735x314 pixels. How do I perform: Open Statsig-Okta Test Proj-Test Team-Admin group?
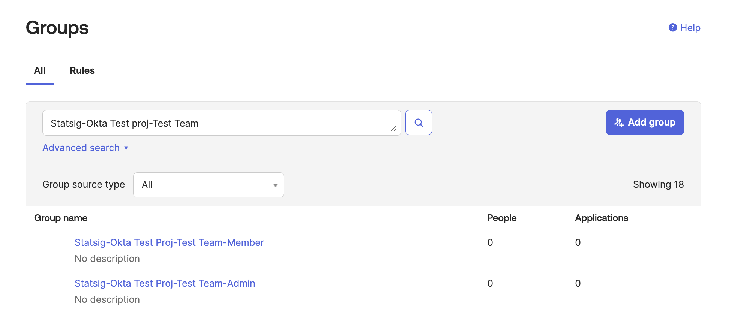coord(165,284)
